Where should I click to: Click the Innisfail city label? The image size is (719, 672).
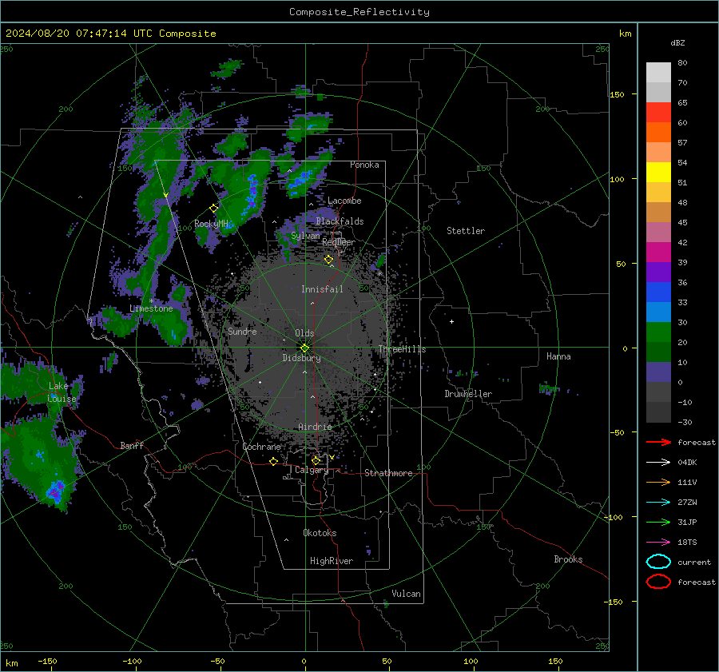[322, 289]
